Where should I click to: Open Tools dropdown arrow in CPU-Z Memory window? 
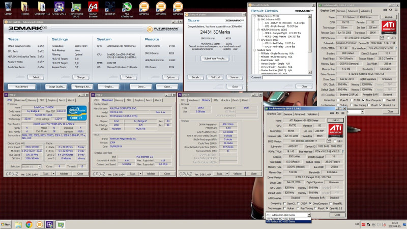[x=227, y=174]
